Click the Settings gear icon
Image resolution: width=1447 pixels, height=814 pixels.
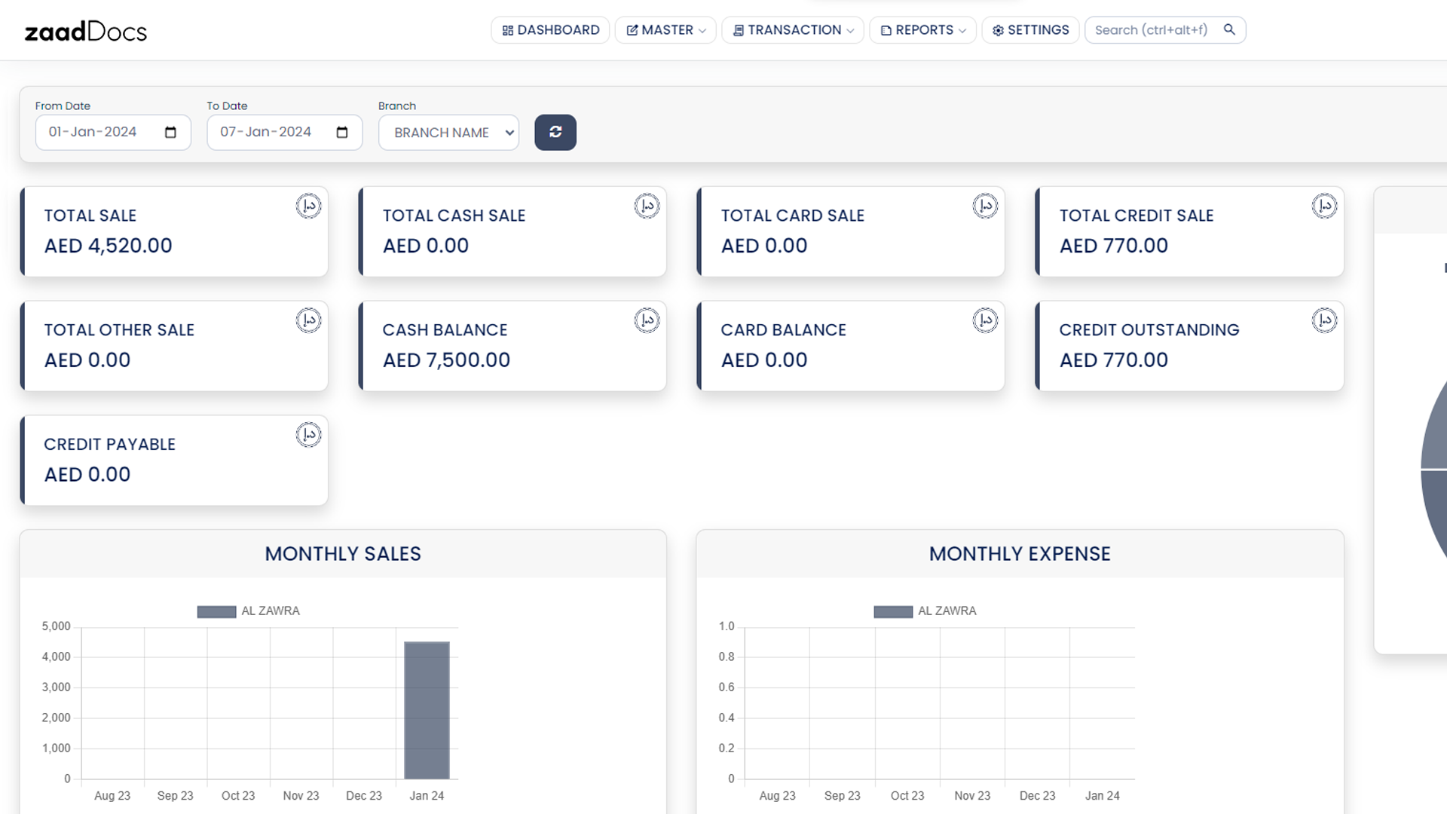tap(998, 30)
